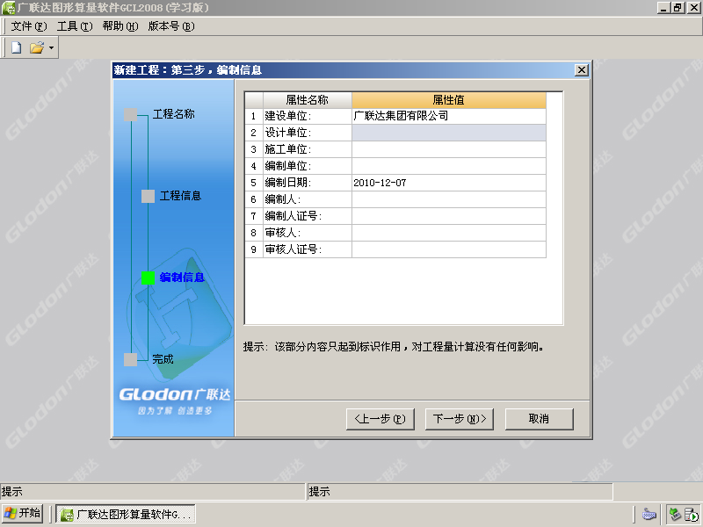The height and width of the screenshot is (527, 703).
Task: Click the 建设单位: label cell
Action: pos(307,116)
